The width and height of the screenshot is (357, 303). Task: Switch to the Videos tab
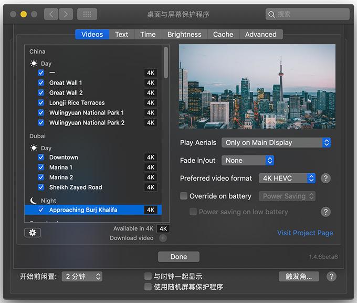point(92,35)
